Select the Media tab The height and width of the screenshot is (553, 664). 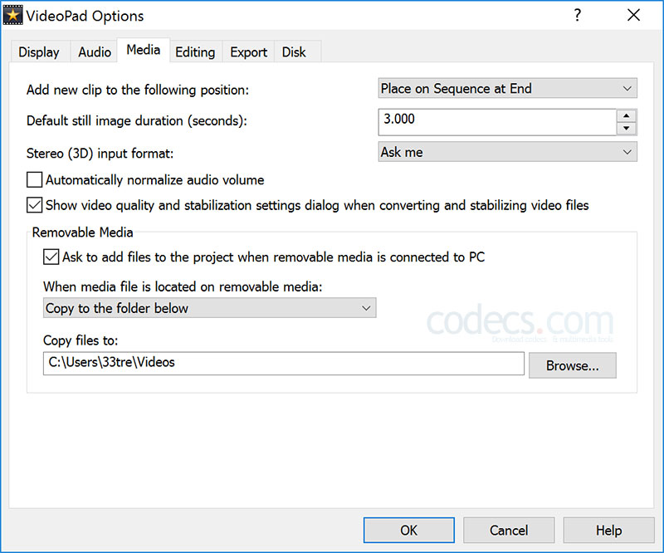point(144,50)
